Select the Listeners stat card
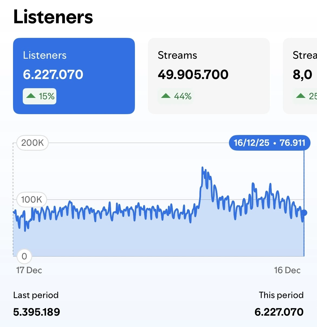 tap(74, 76)
